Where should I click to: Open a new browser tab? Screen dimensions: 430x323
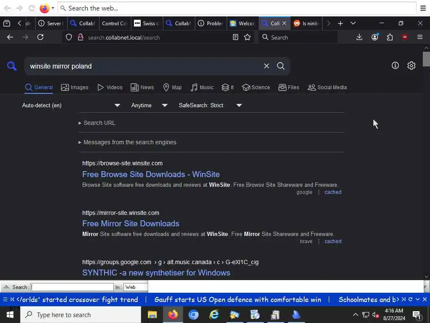(340, 24)
